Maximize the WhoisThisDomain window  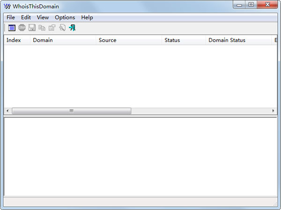251,5
